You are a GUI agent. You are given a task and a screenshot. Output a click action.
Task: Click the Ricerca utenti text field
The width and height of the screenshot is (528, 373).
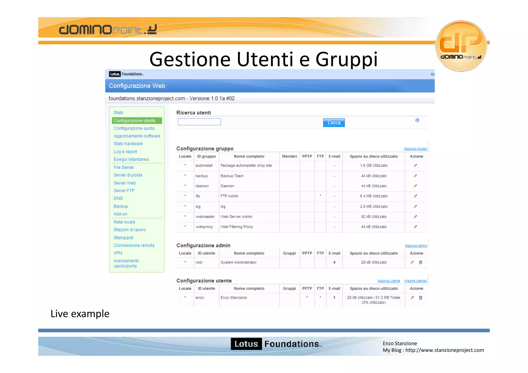199,122
